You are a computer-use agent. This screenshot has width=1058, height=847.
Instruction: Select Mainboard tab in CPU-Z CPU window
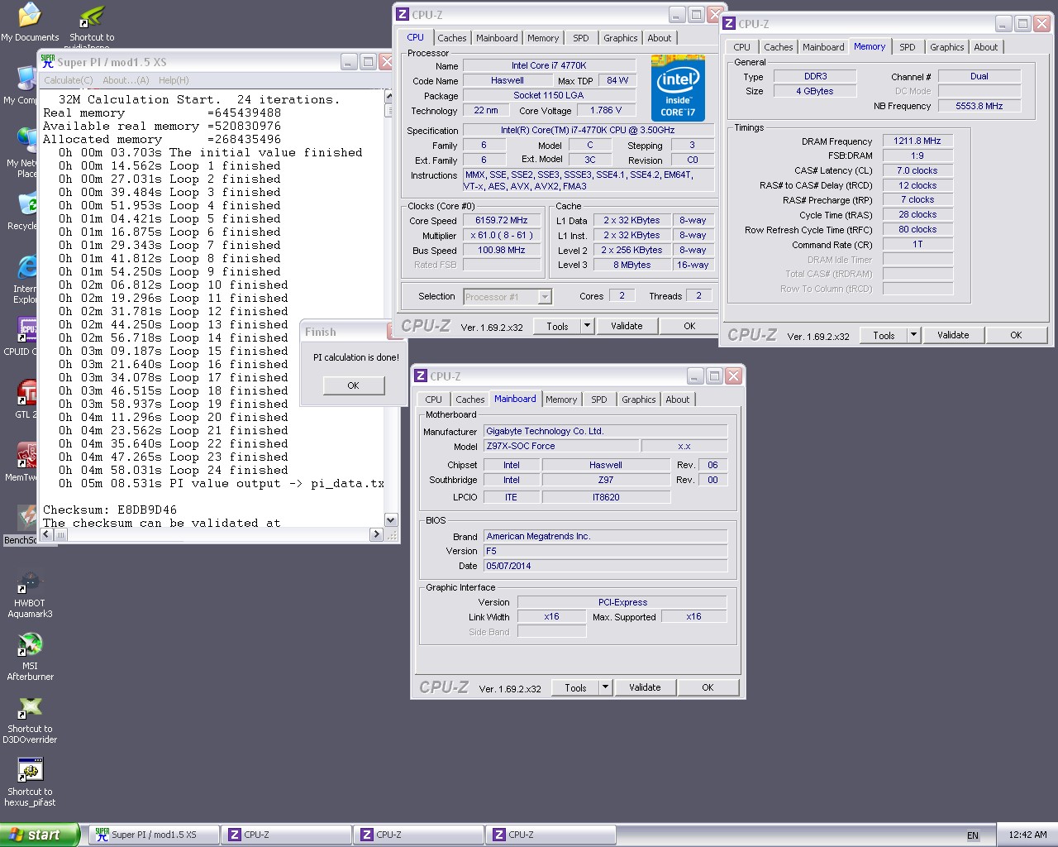pyautogui.click(x=497, y=38)
